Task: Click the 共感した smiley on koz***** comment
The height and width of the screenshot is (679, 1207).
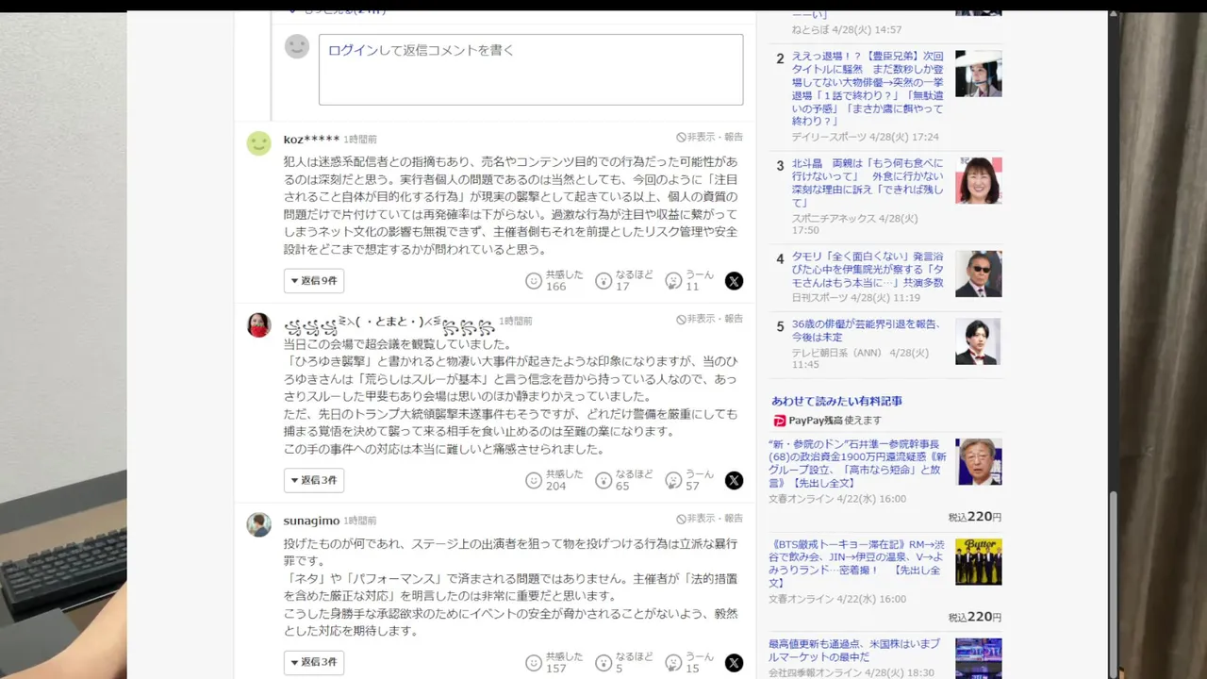Action: click(534, 281)
